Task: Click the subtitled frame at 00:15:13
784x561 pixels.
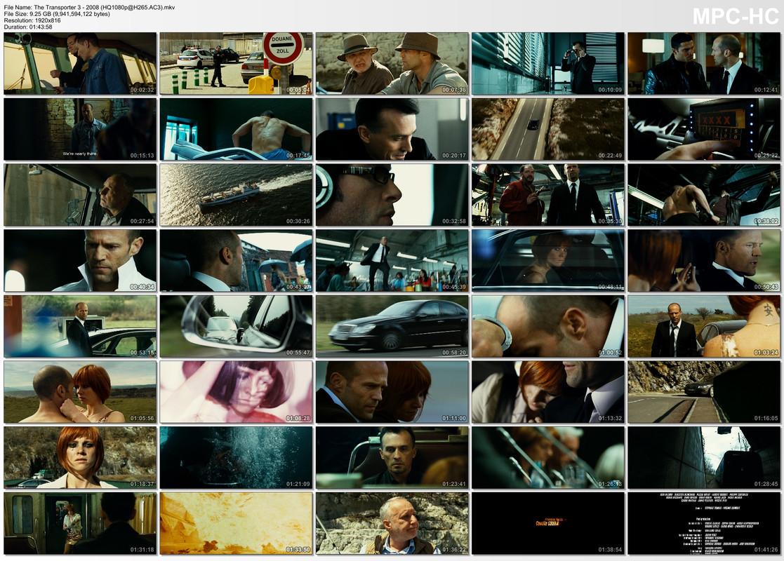Action: pyautogui.click(x=80, y=129)
